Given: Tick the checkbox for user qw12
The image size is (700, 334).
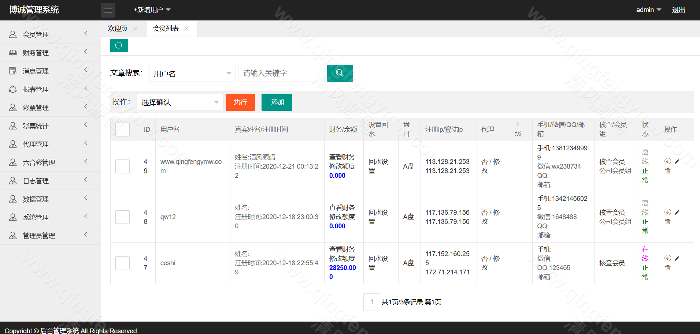Looking at the screenshot, I should point(122,217).
